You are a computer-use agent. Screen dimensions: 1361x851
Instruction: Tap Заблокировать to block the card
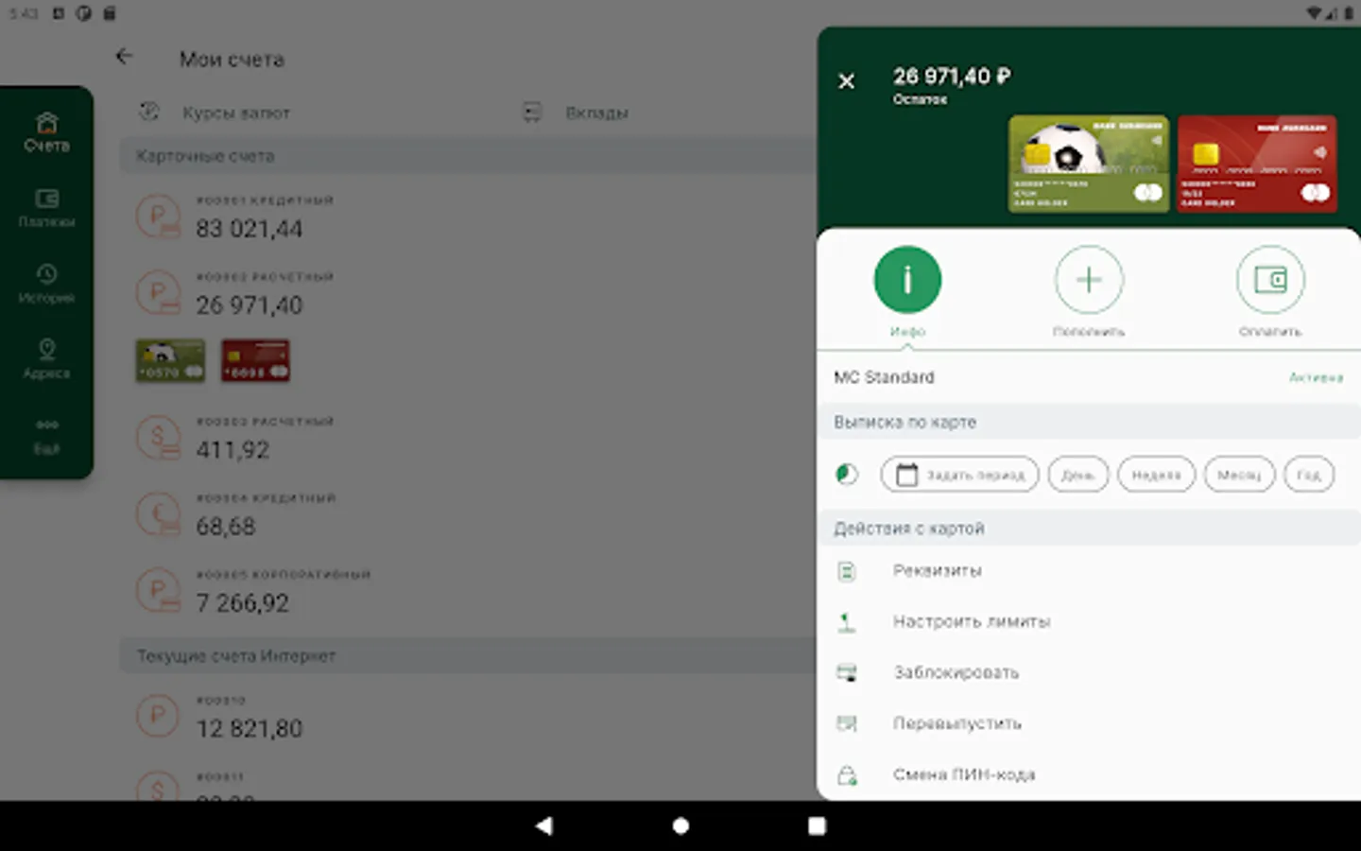point(1089,673)
